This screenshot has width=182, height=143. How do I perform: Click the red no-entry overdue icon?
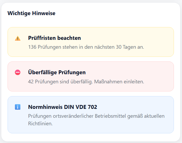pyautogui.click(x=17, y=72)
